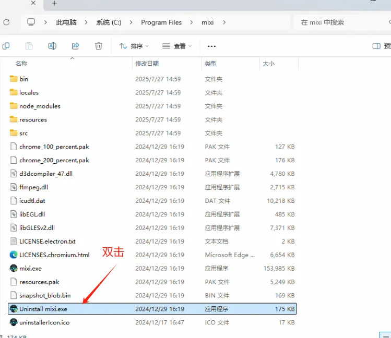Click uninstallerIcon.ico file icon
Image resolution: width=391 pixels, height=338 pixels.
[x=14, y=322]
